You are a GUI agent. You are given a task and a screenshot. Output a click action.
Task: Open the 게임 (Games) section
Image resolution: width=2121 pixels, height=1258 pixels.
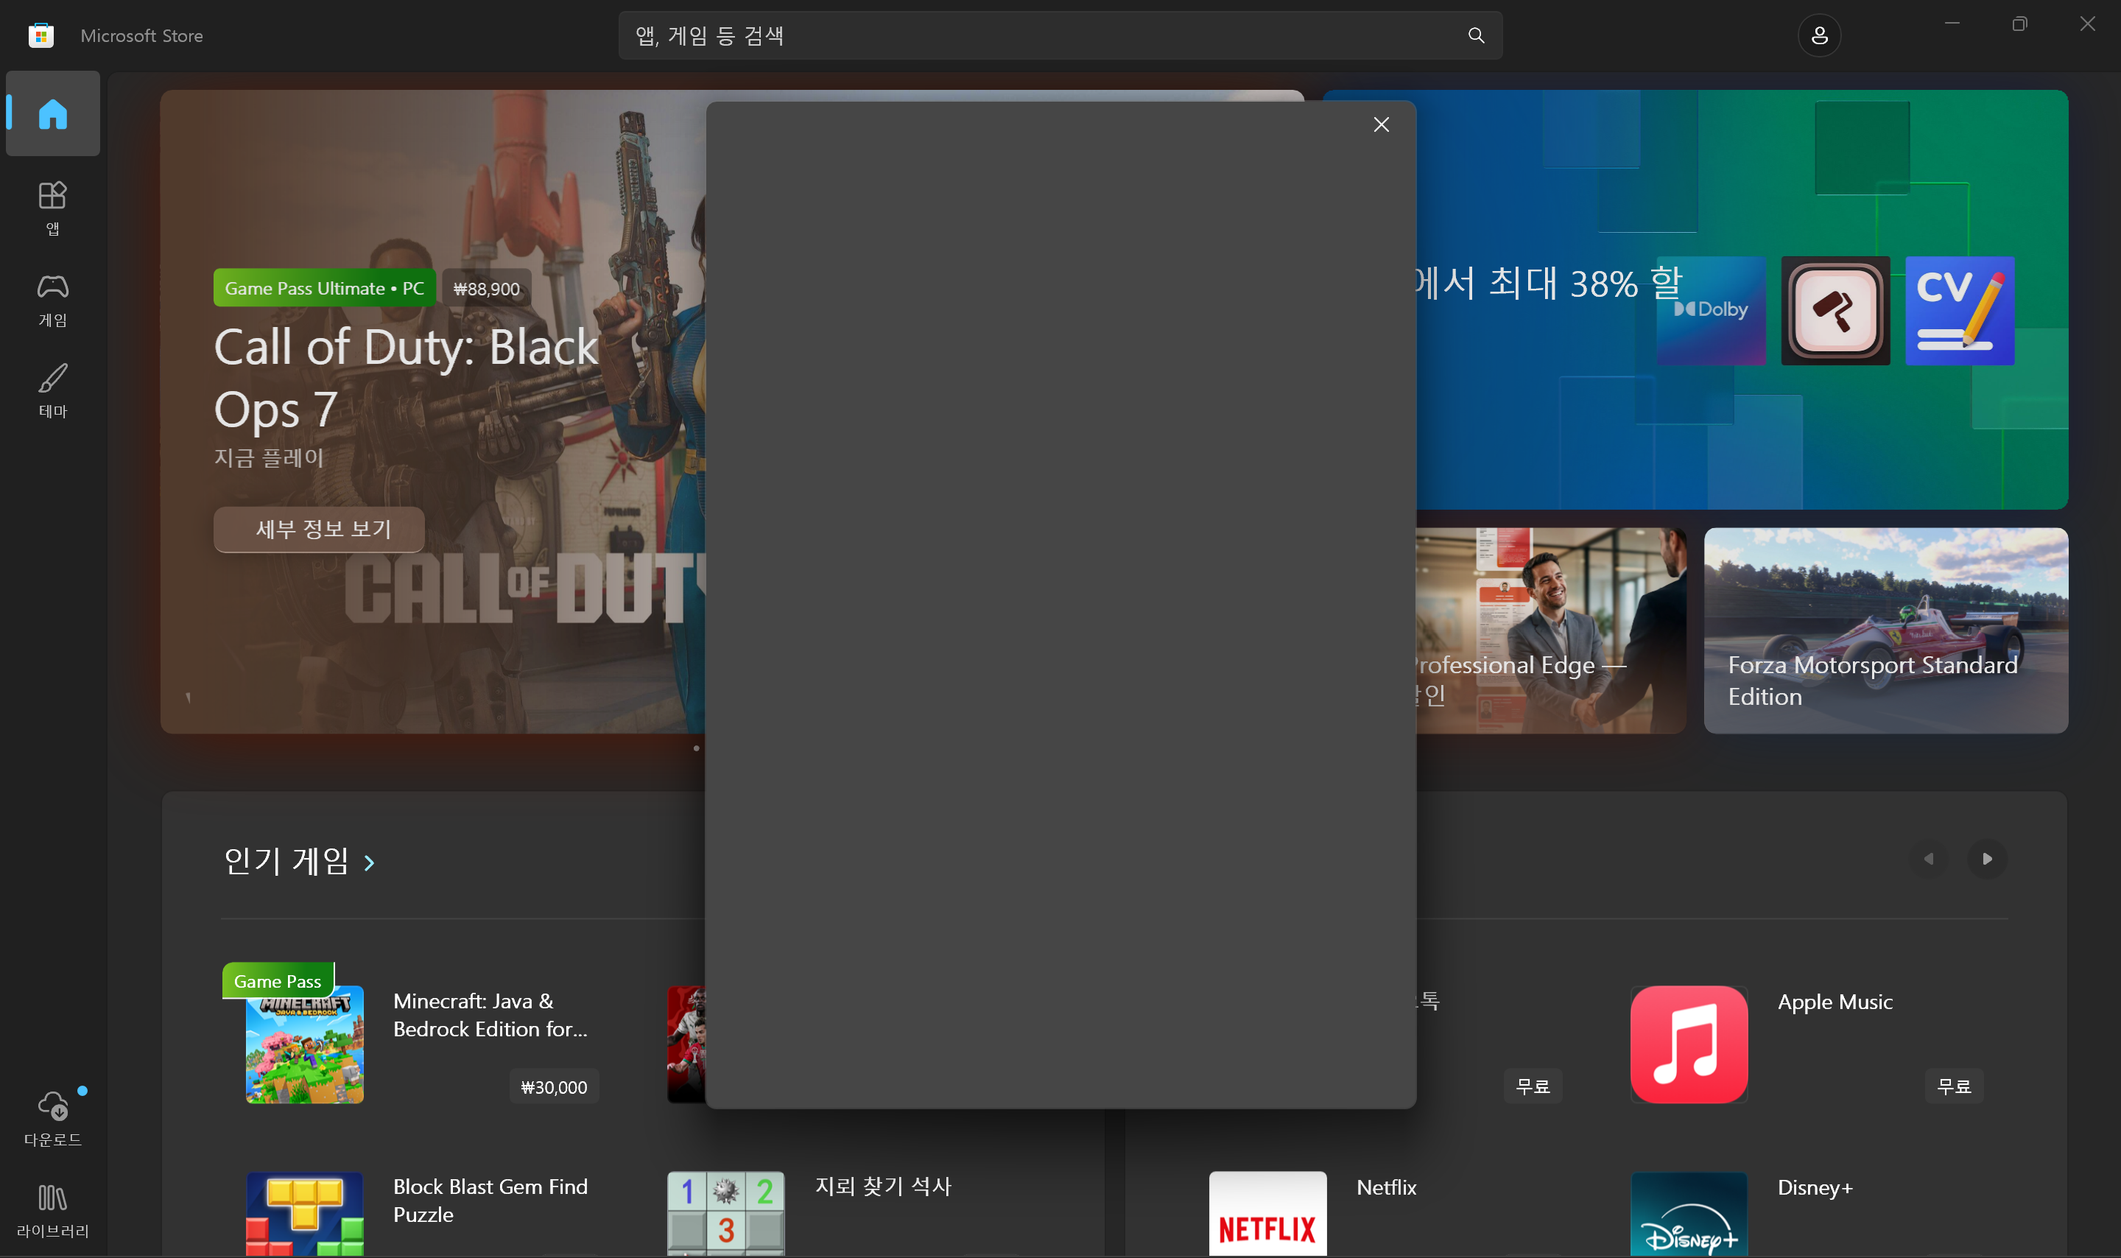[52, 300]
